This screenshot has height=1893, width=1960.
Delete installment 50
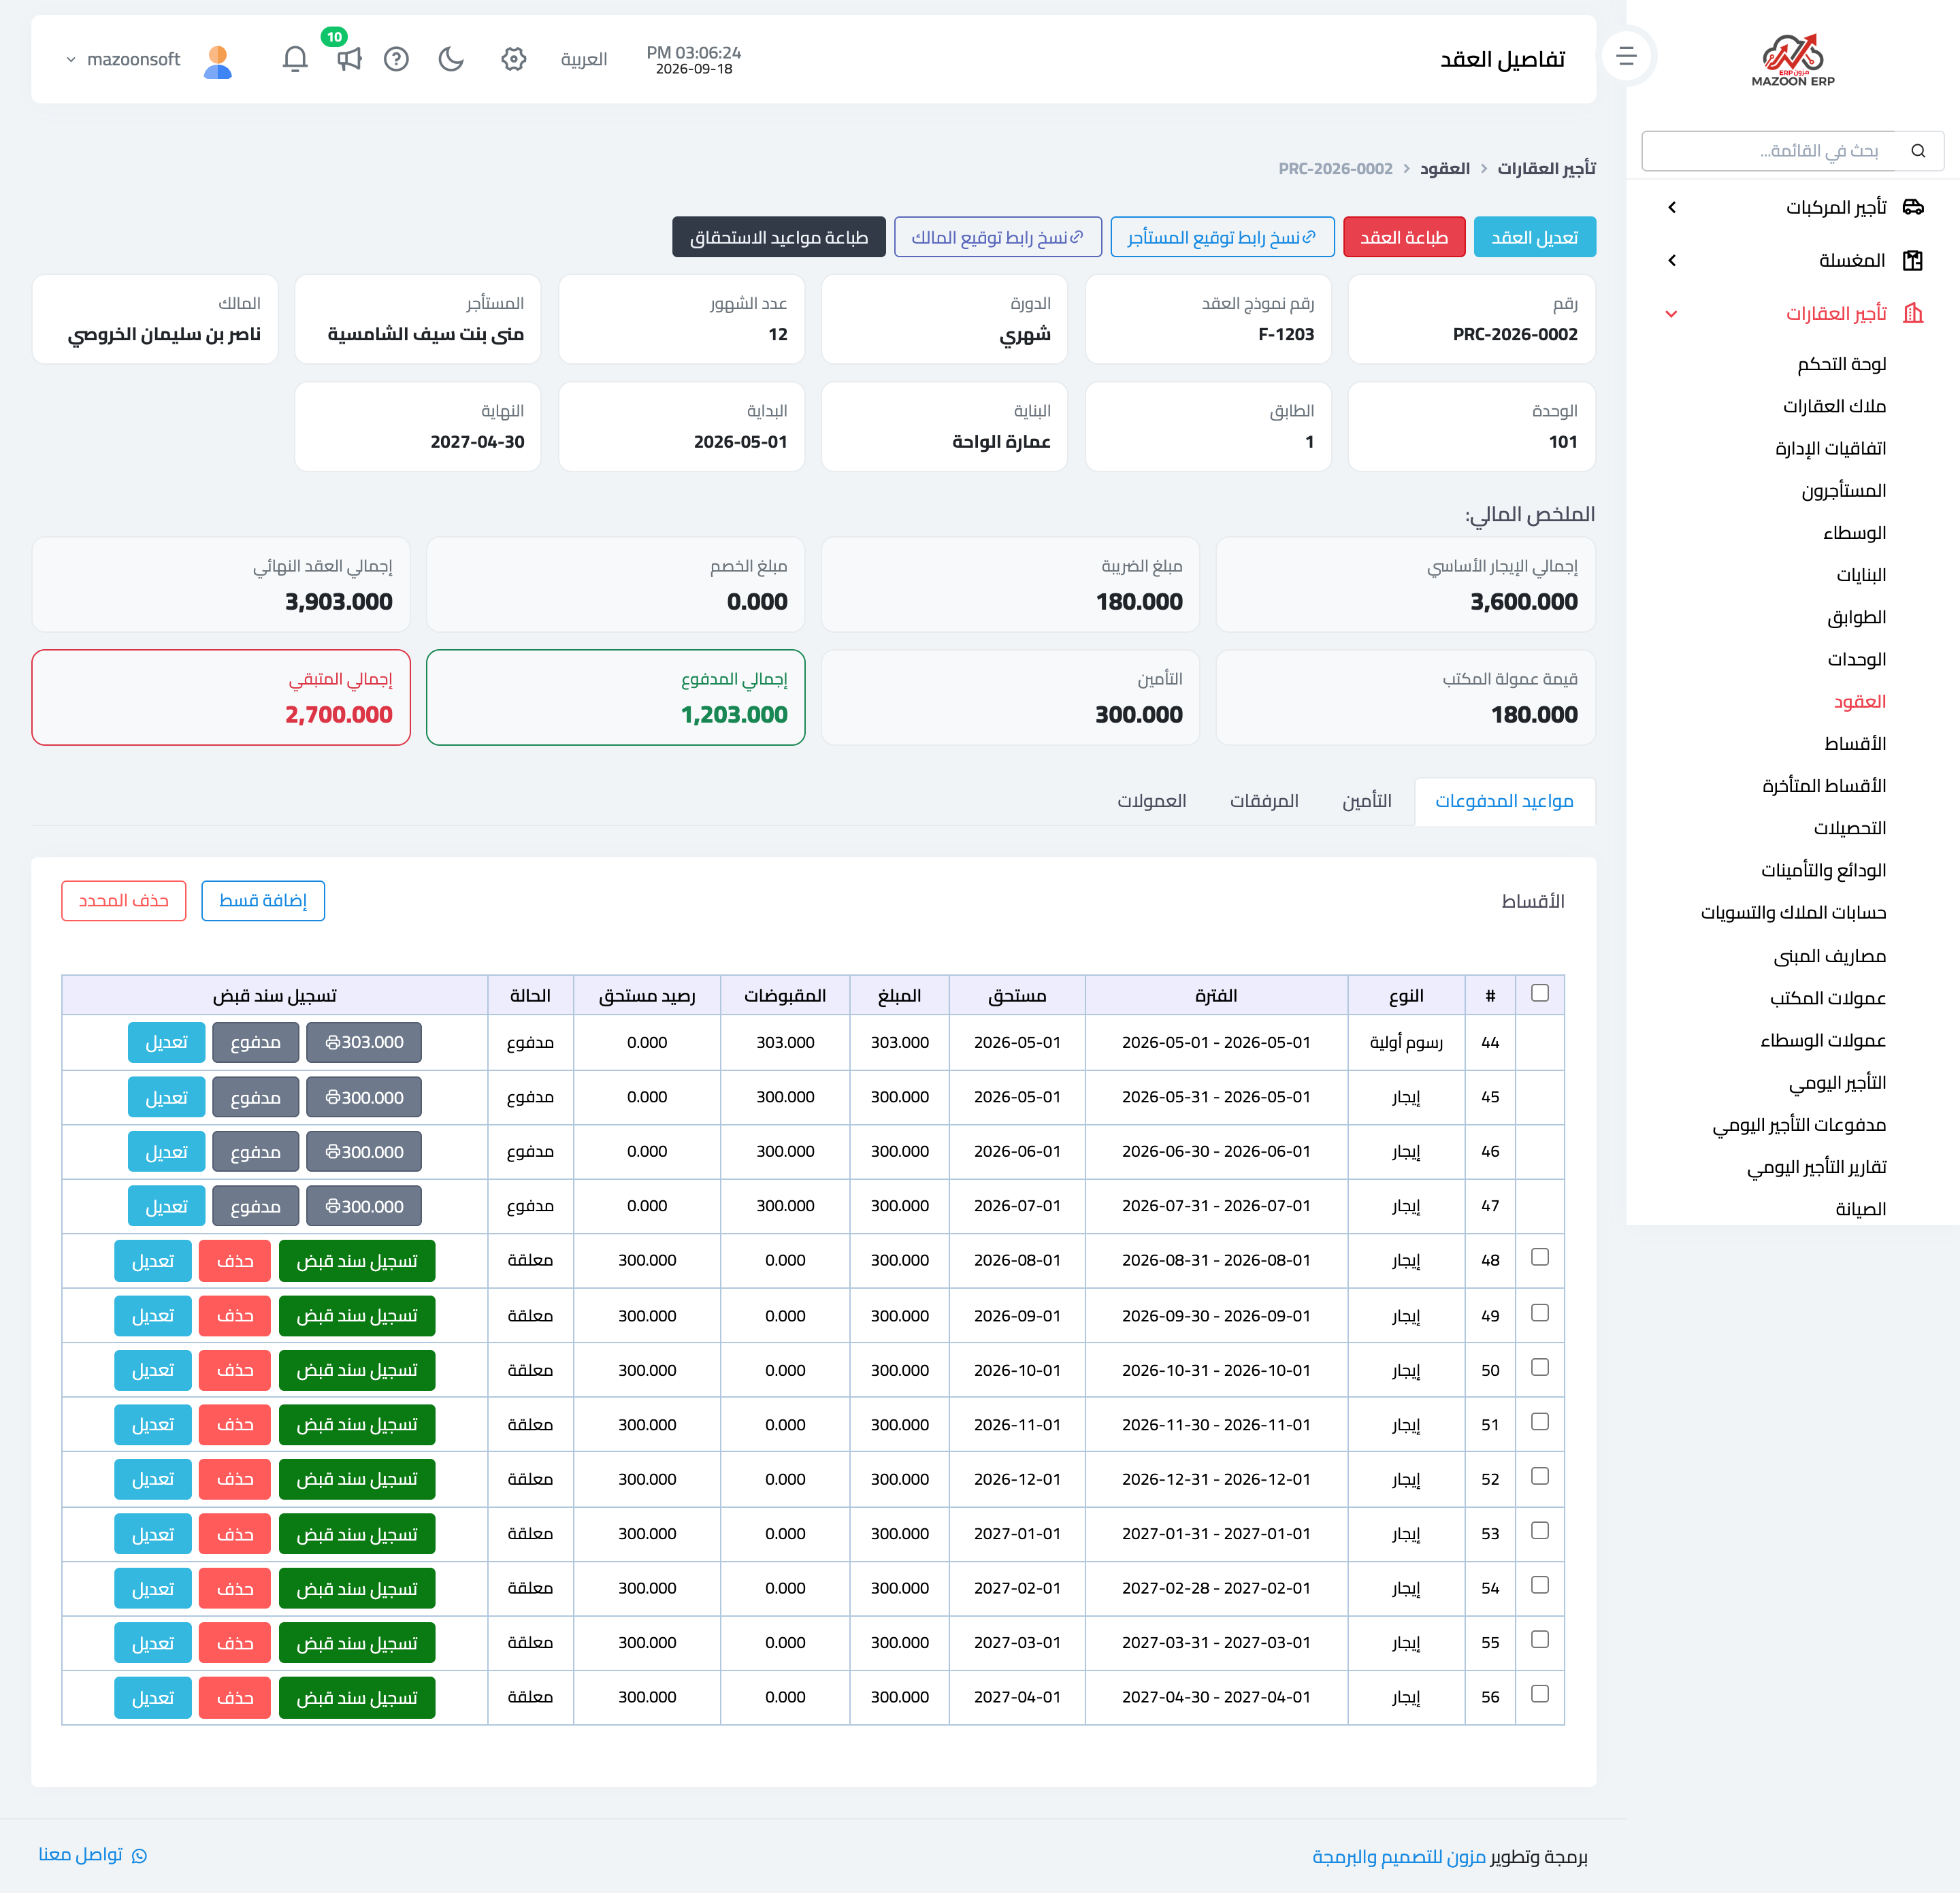click(x=234, y=1371)
